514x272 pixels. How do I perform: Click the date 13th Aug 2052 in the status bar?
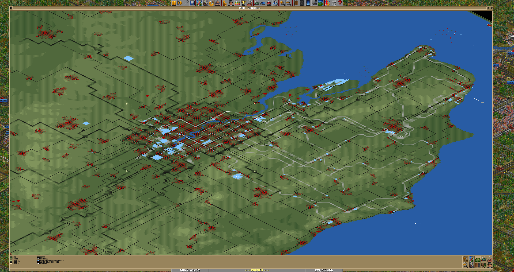(x=190, y=270)
